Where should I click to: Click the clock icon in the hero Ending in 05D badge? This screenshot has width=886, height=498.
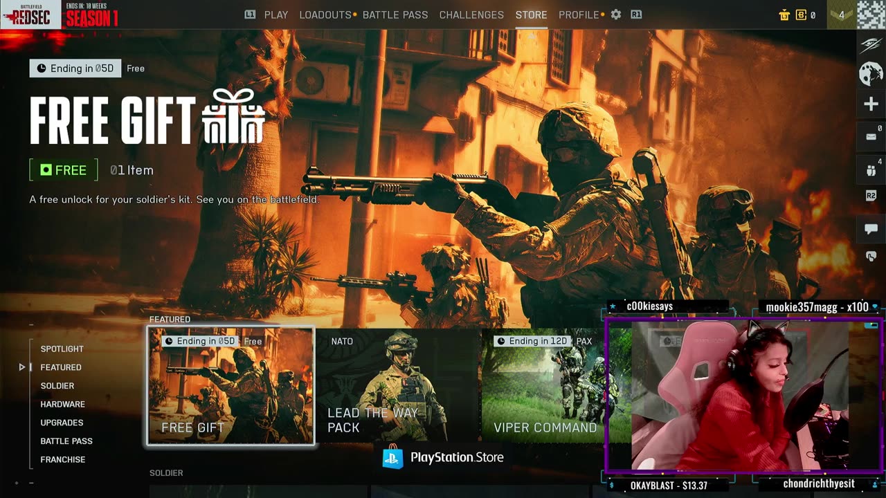point(42,68)
